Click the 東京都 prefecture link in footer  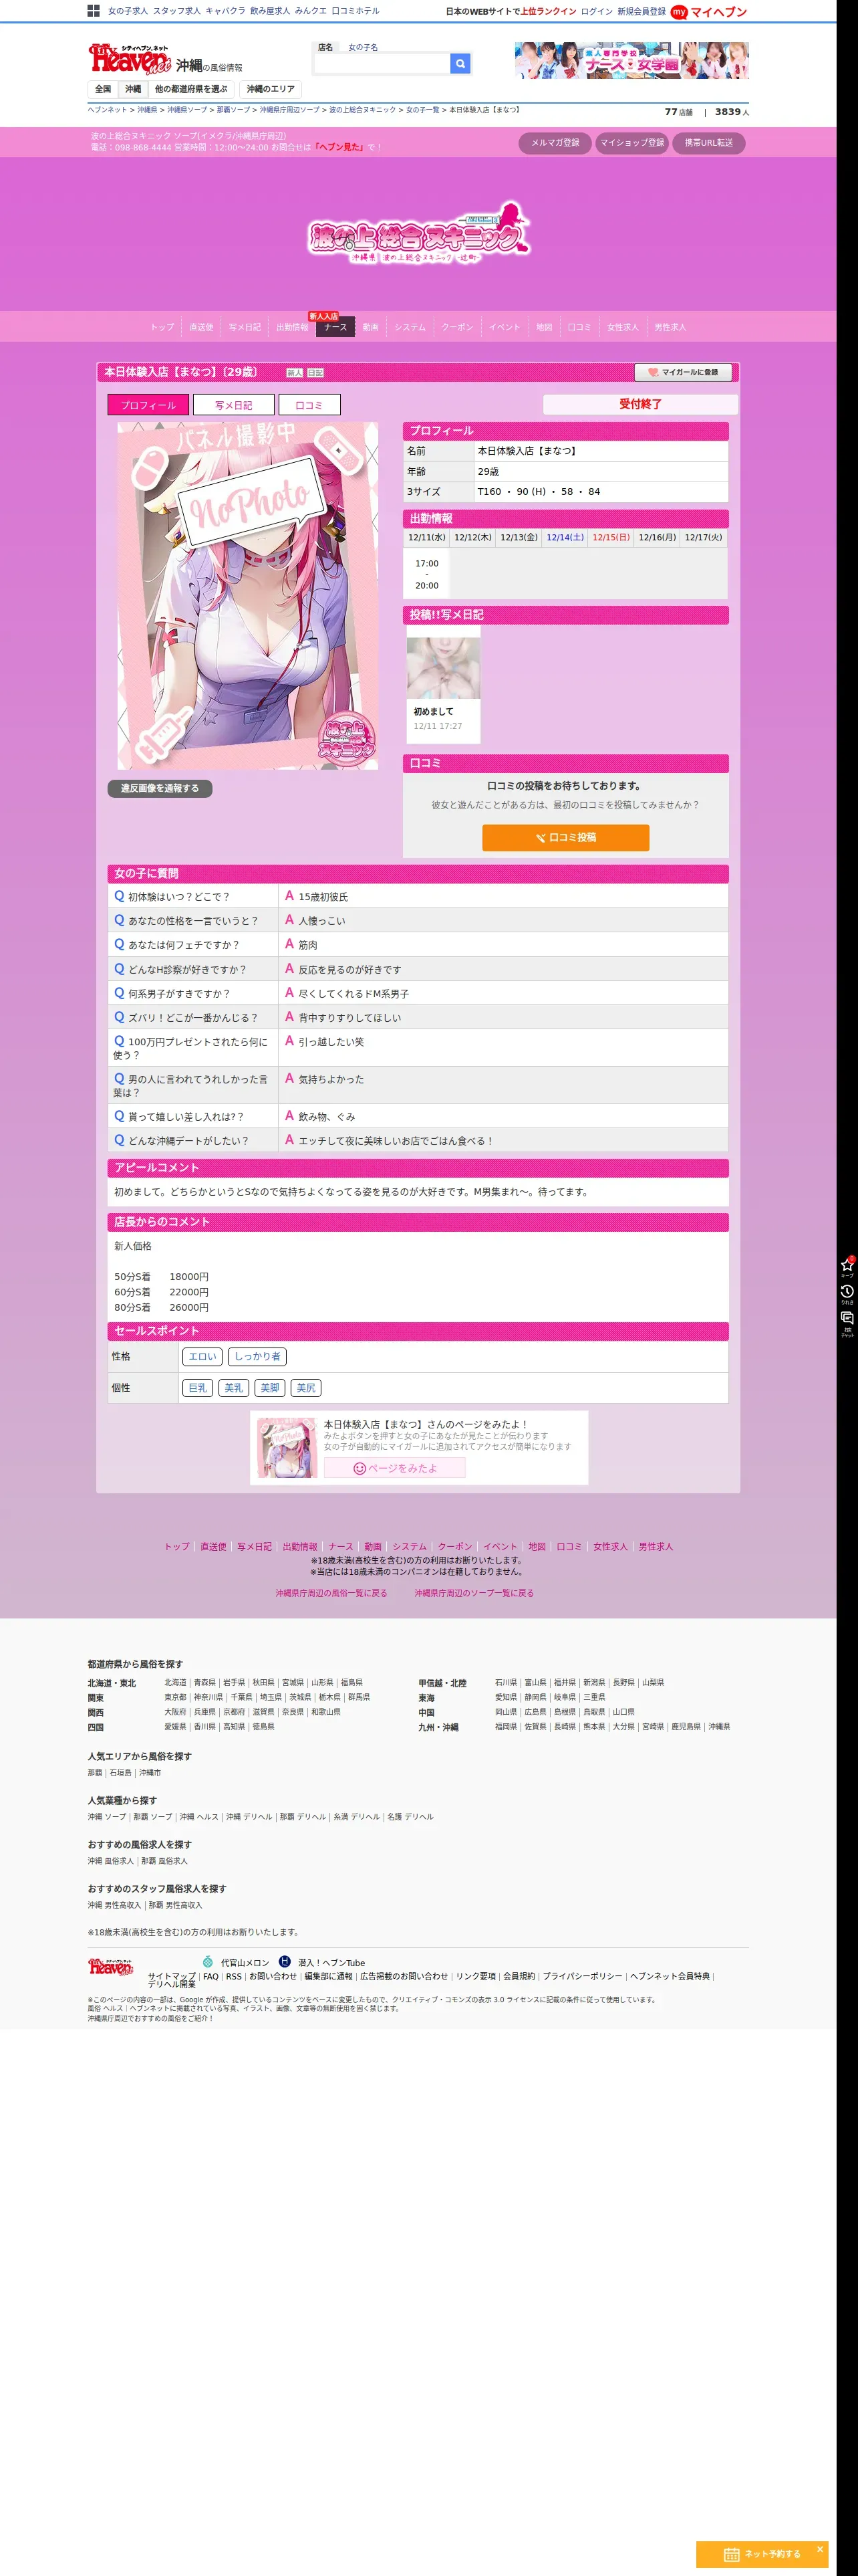[176, 1697]
